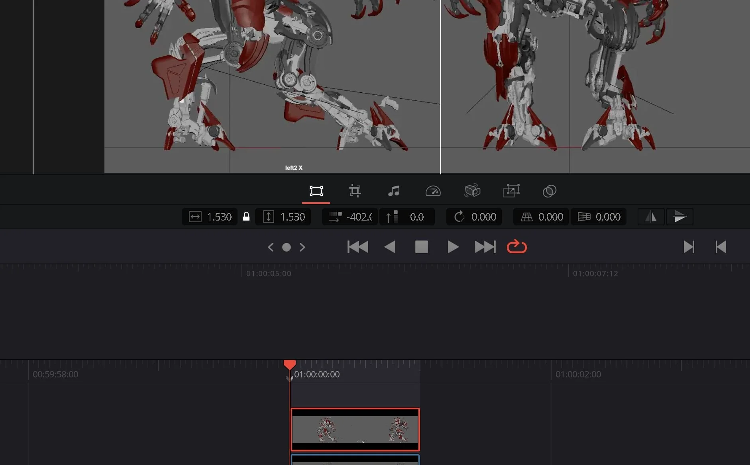This screenshot has height=465, width=750.
Task: Stop playback
Action: coord(422,246)
